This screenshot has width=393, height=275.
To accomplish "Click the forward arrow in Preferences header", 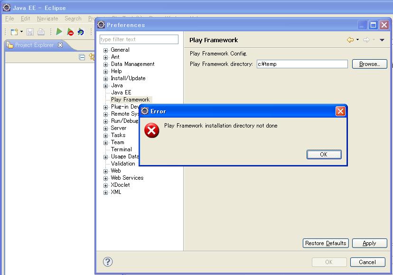I will click(x=366, y=40).
